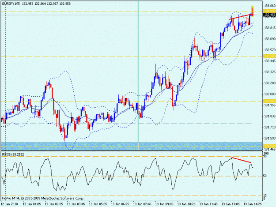Click the 131.955 price axis label
276x207 pixels.
269,105
